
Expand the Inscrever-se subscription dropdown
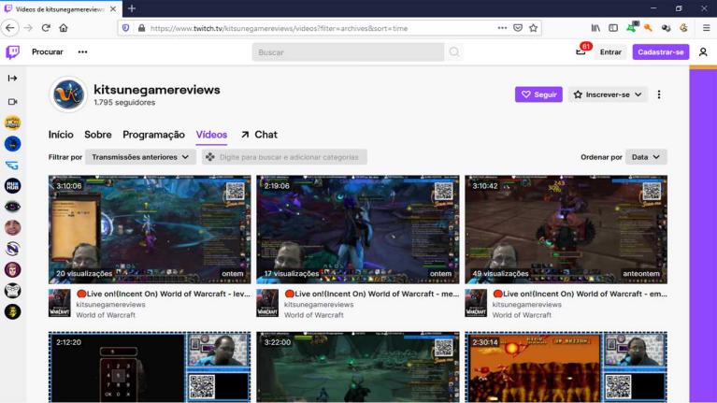coord(608,94)
